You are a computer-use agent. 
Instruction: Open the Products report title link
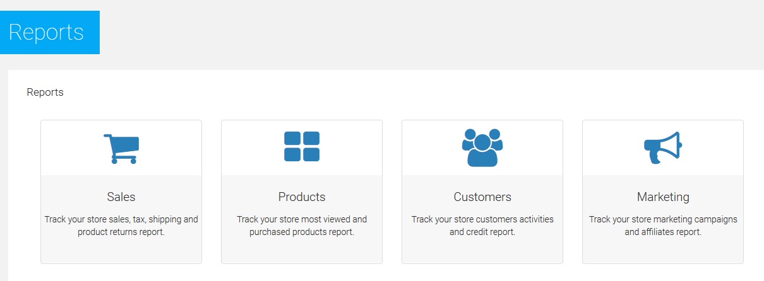[302, 197]
